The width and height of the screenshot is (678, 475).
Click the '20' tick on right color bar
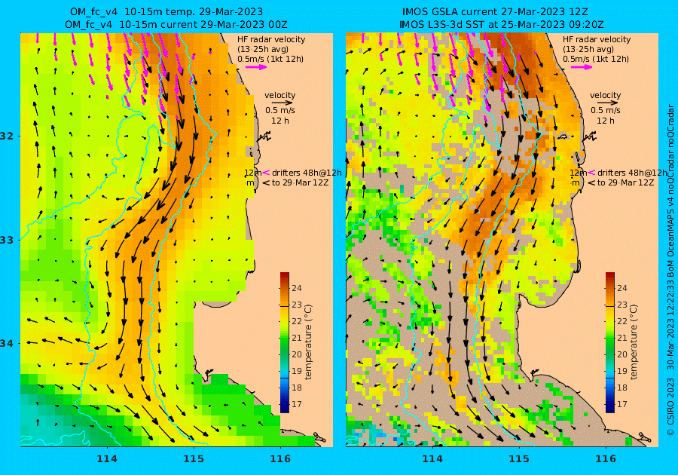click(x=621, y=354)
